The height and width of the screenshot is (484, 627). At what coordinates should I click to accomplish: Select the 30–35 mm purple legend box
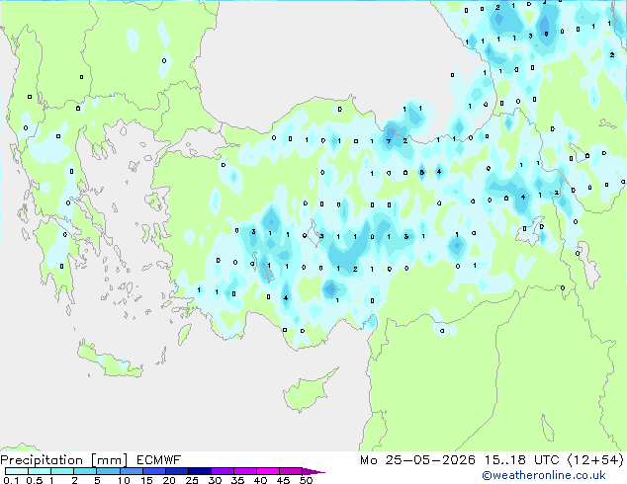coord(222,471)
